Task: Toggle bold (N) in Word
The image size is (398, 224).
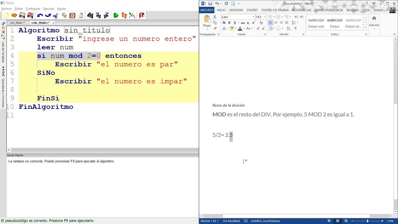Action: click(224, 23)
